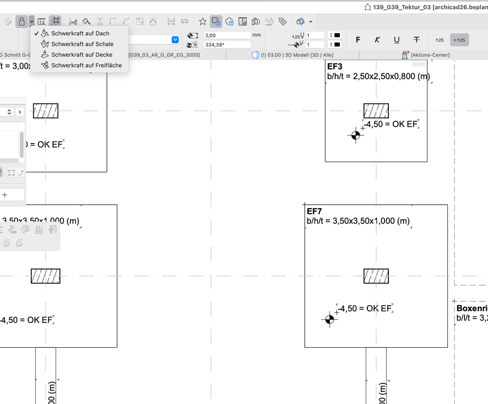Click the building drawing view icon

pos(242,21)
